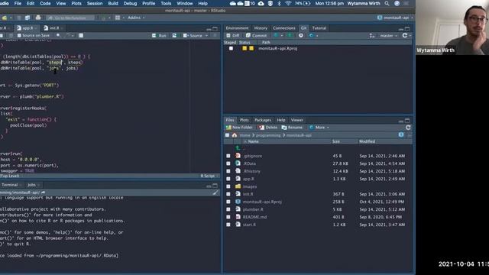Click the New Folder button in the Files pane
This screenshot has height=275, width=489.
click(239, 128)
